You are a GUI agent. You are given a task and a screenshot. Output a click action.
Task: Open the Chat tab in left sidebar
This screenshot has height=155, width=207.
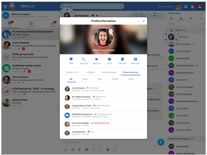pos(10,24)
